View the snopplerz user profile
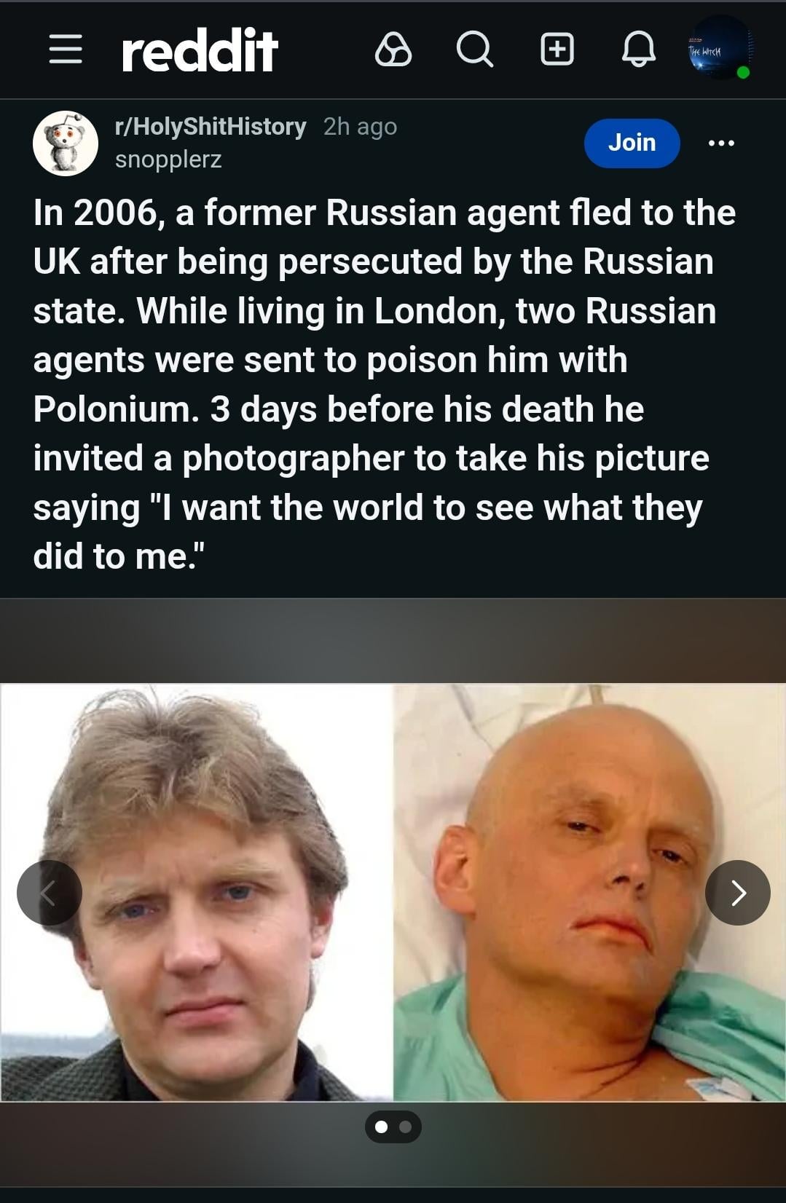 pos(168,159)
